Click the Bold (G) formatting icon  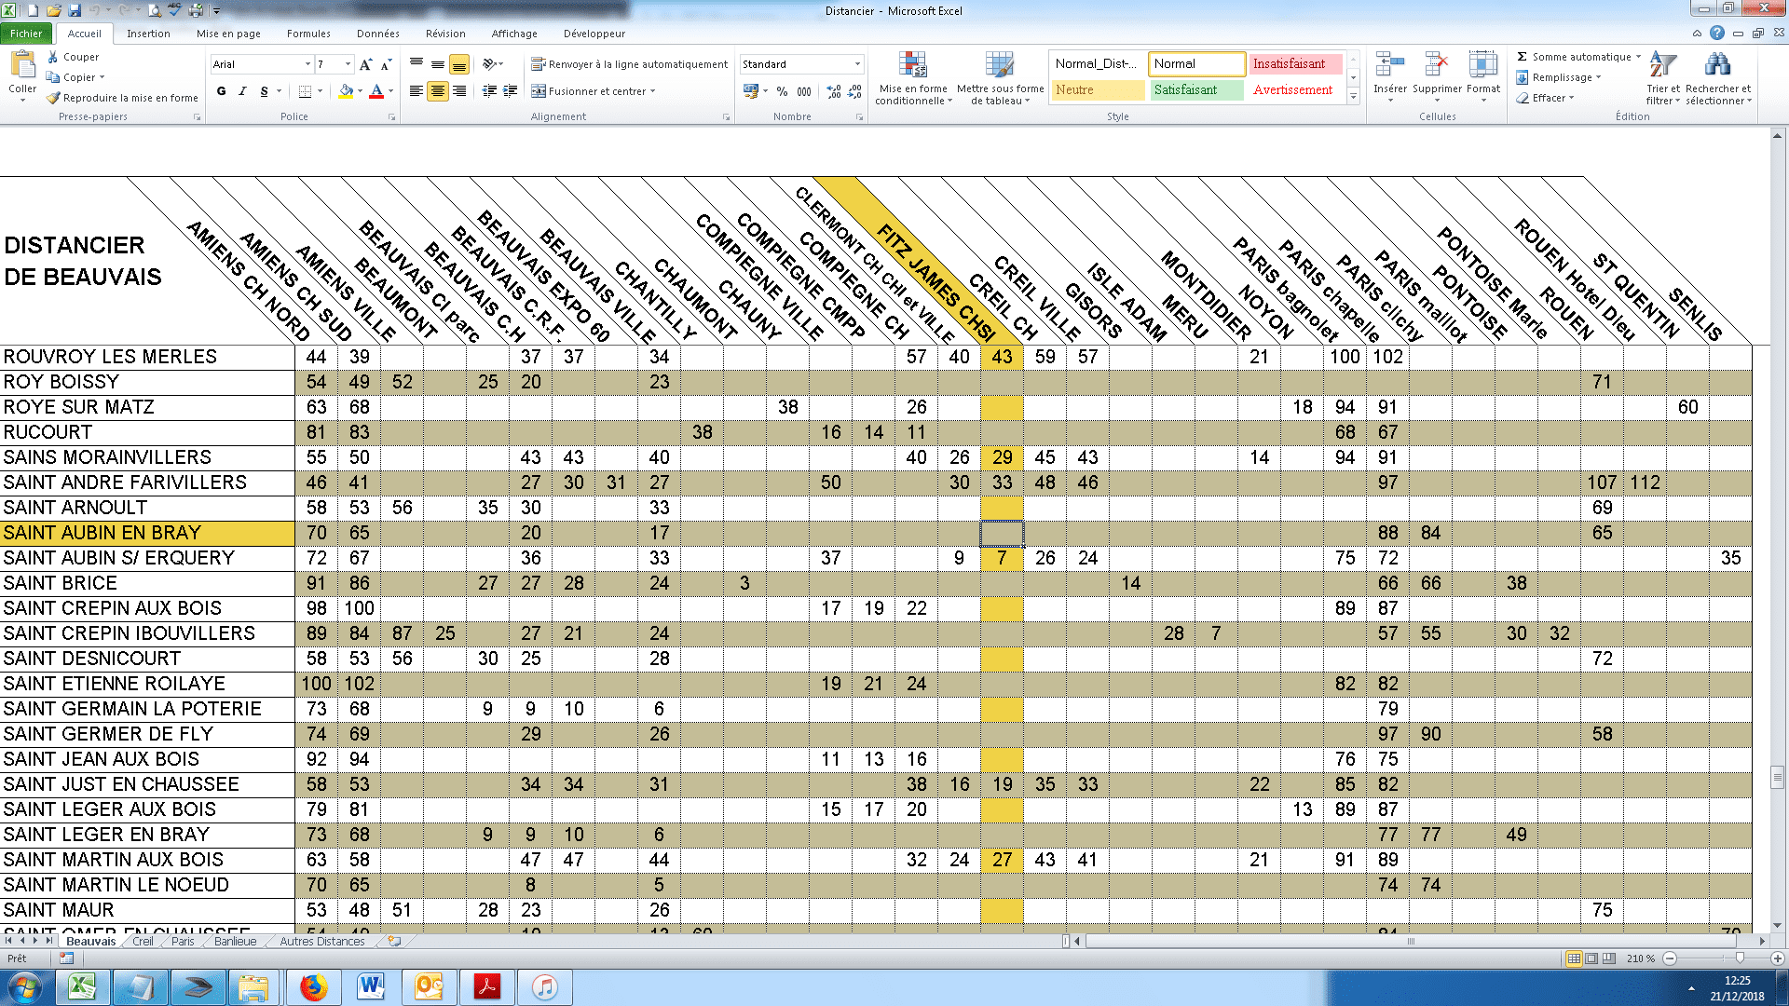(221, 91)
